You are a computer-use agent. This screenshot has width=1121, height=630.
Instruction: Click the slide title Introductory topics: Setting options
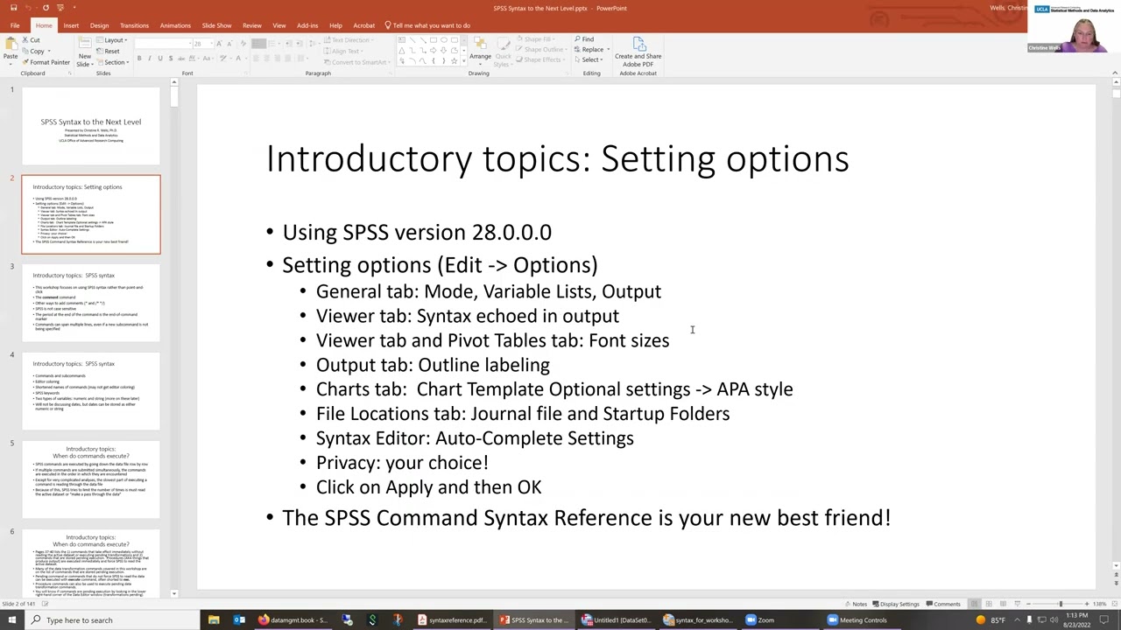click(557, 158)
